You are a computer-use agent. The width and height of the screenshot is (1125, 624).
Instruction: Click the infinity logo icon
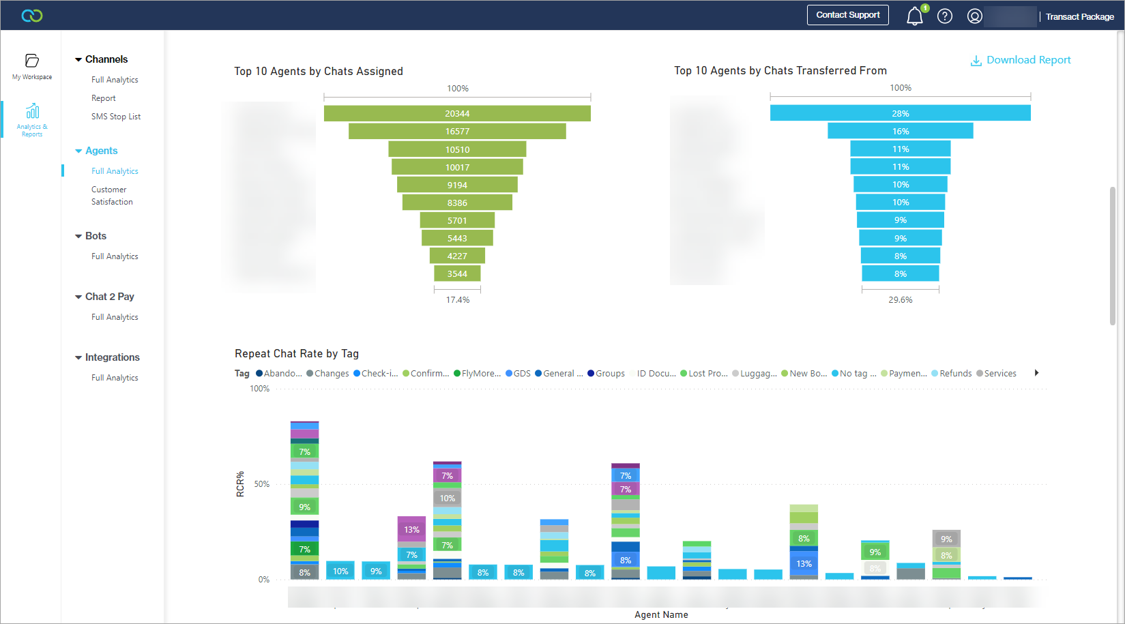pyautogui.click(x=32, y=16)
